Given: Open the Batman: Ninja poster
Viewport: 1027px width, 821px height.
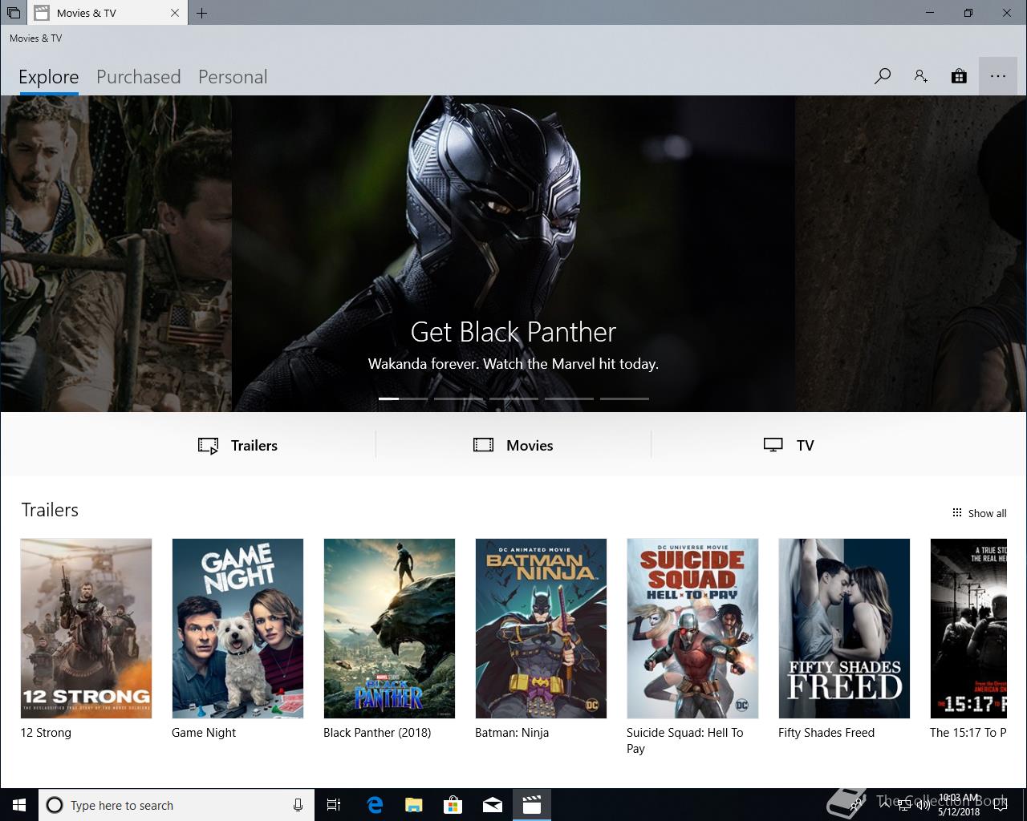Looking at the screenshot, I should click(x=541, y=629).
